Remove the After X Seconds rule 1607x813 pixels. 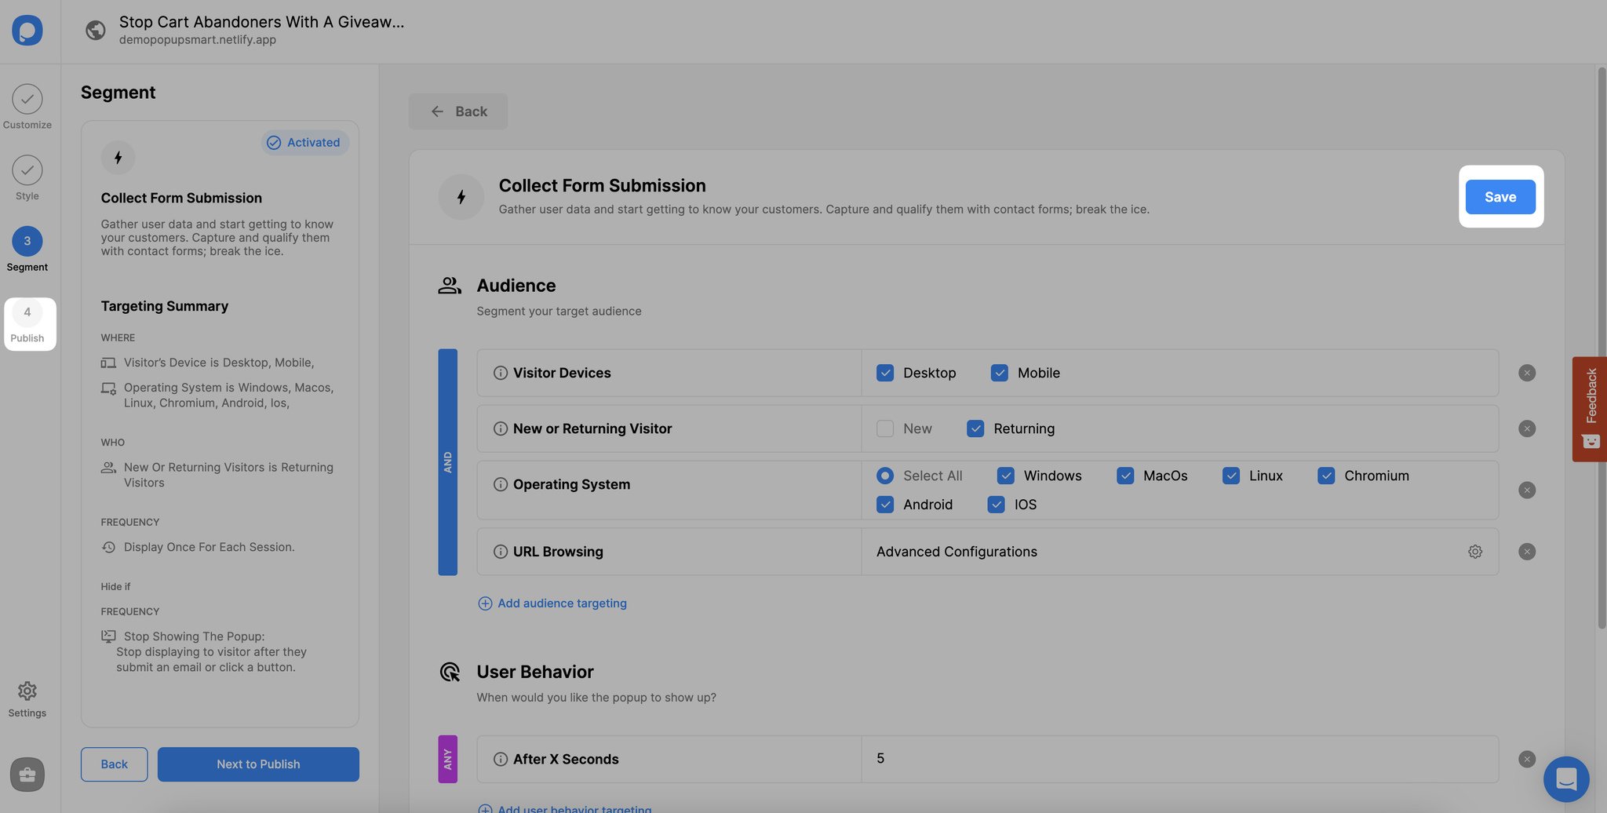click(x=1527, y=759)
